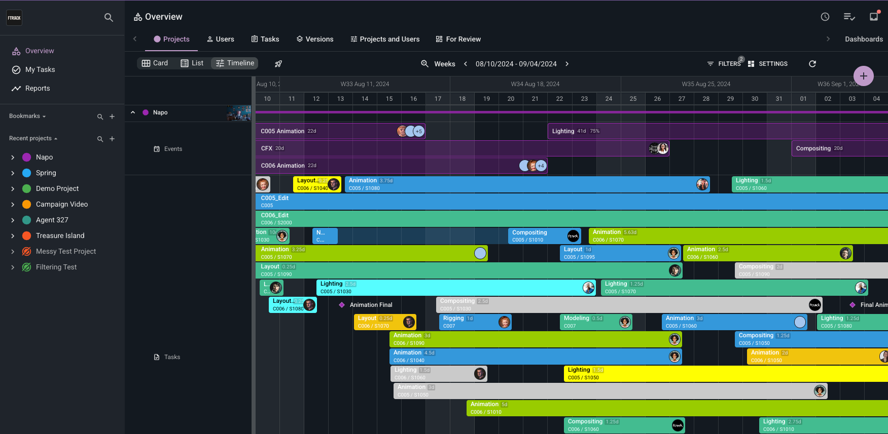The height and width of the screenshot is (434, 888).
Task: Expand Agent 327 project
Action: pos(13,220)
